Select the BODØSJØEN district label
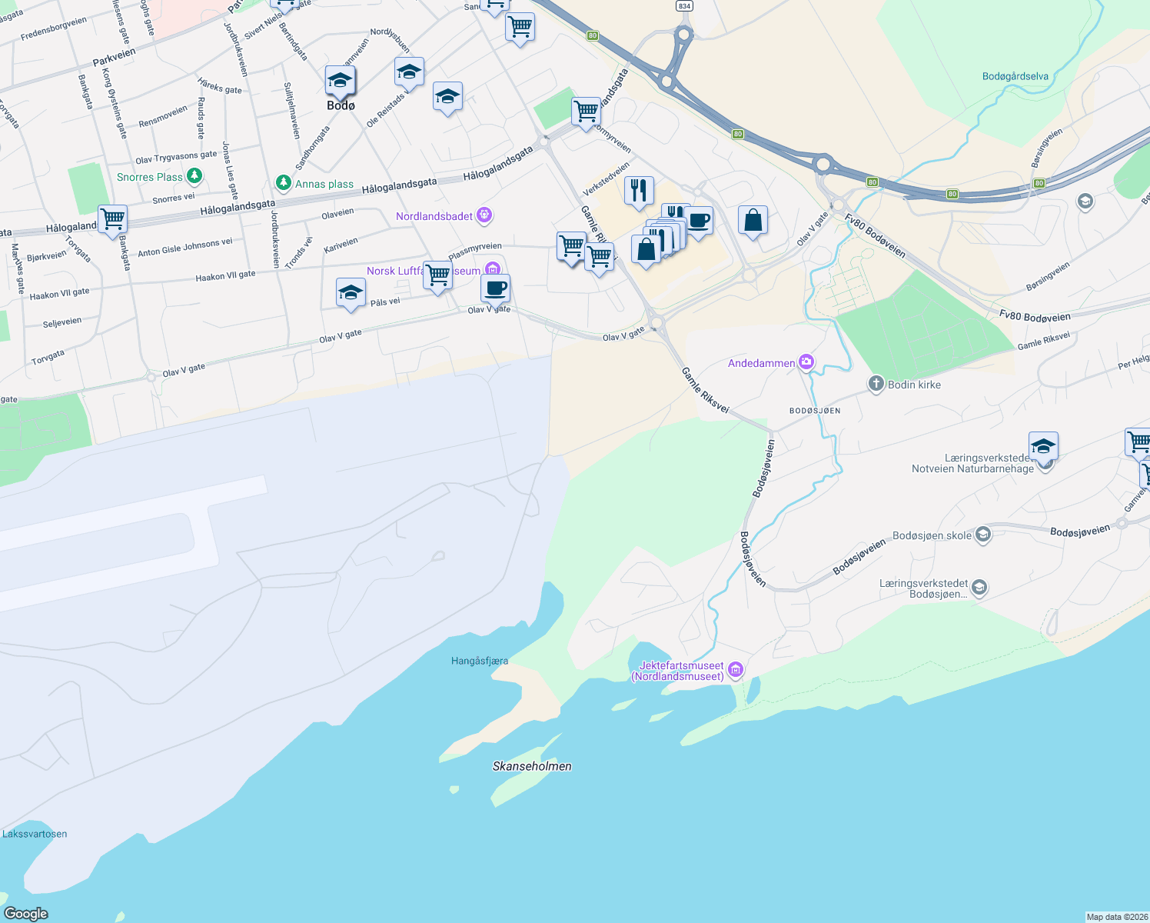Viewport: 1150px width, 923px height. point(815,411)
